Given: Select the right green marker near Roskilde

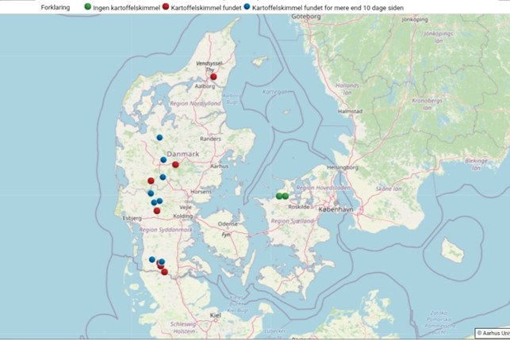Looking at the screenshot, I should point(286,196).
